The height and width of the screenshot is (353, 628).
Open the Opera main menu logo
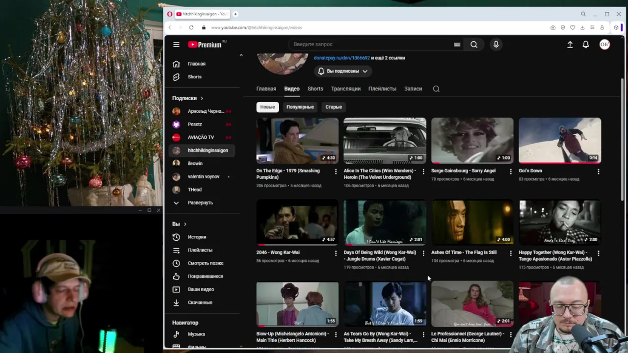pyautogui.click(x=169, y=14)
